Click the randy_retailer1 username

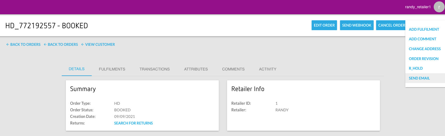pos(418,7)
